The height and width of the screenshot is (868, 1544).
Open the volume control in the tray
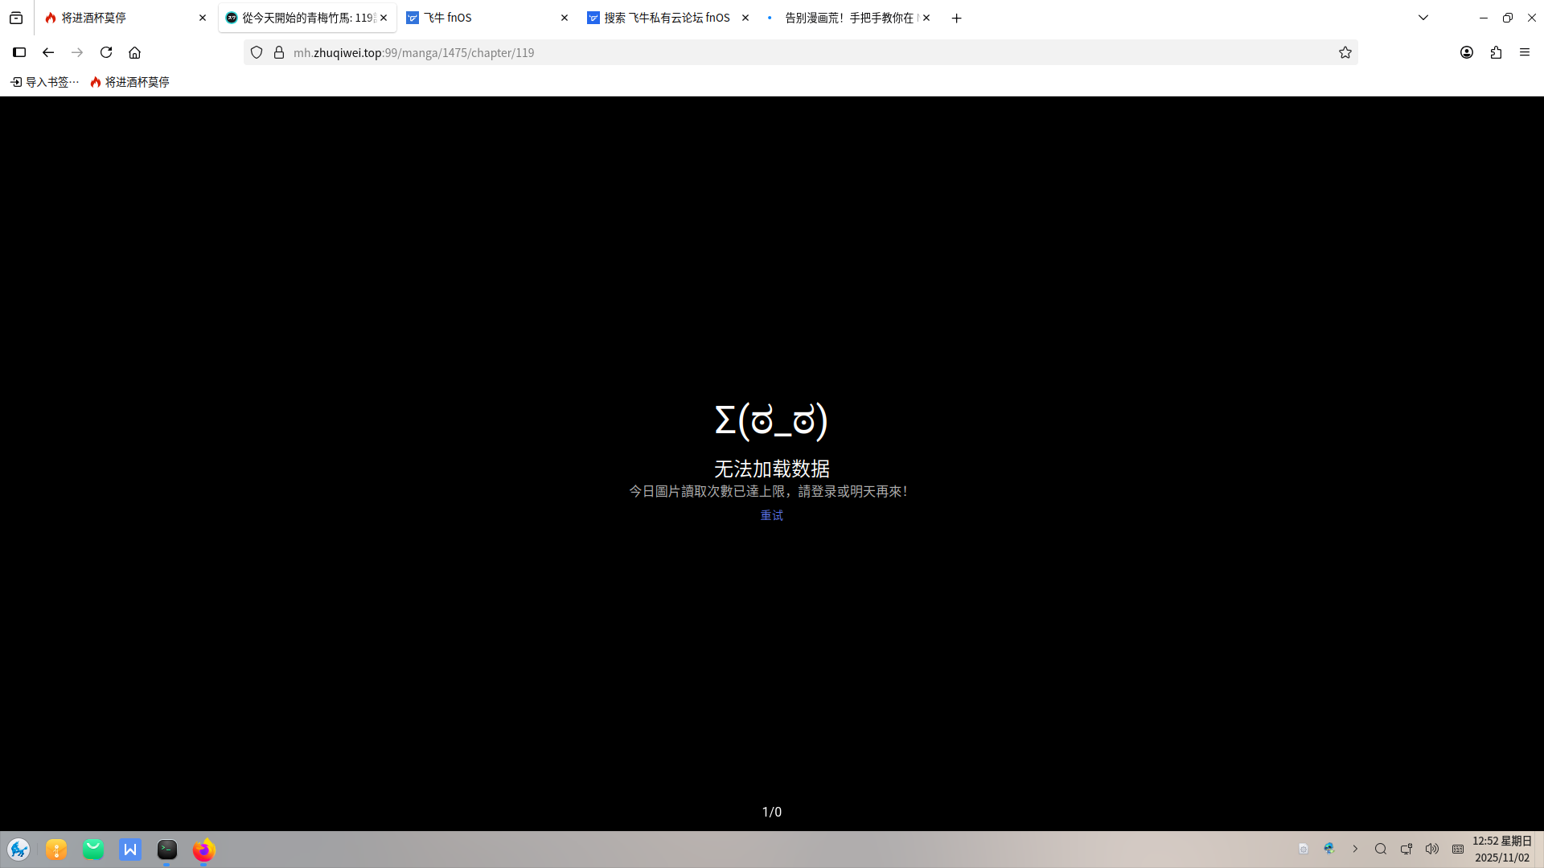point(1432,849)
